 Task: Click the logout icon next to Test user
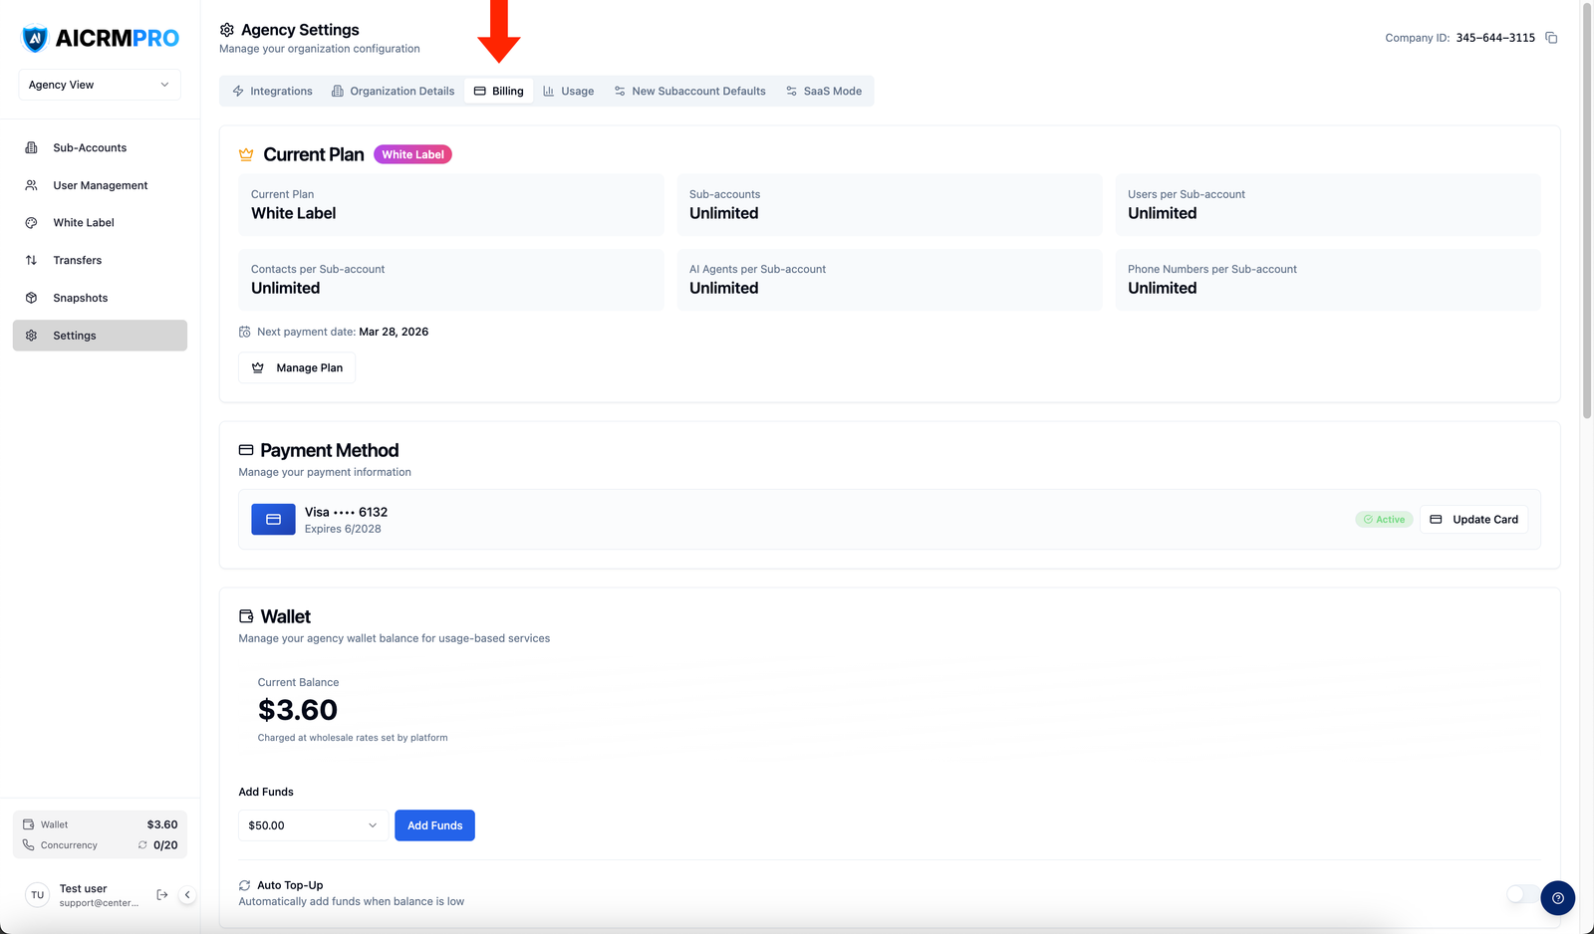[x=162, y=895]
